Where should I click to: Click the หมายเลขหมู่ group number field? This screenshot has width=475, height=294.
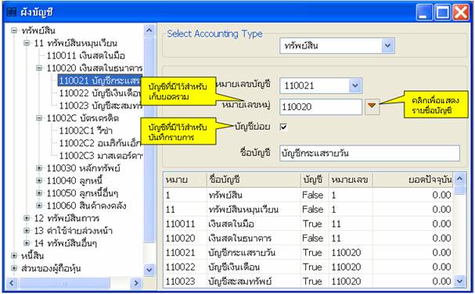[x=321, y=106]
